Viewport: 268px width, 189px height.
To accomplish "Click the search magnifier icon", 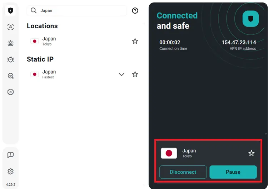I will coord(34,10).
